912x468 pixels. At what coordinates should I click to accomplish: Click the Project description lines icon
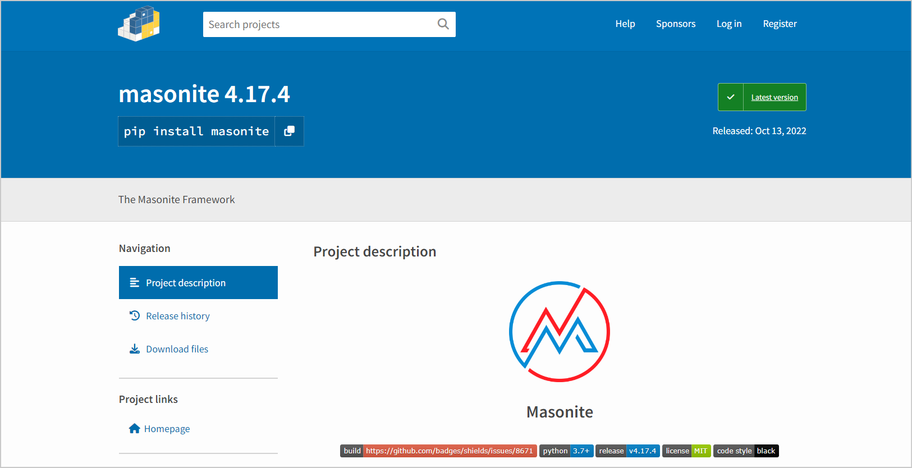(135, 283)
